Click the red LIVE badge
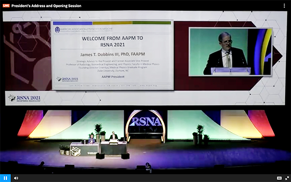Image resolution: width=291 pixels, height=182 pixels. point(6,6)
